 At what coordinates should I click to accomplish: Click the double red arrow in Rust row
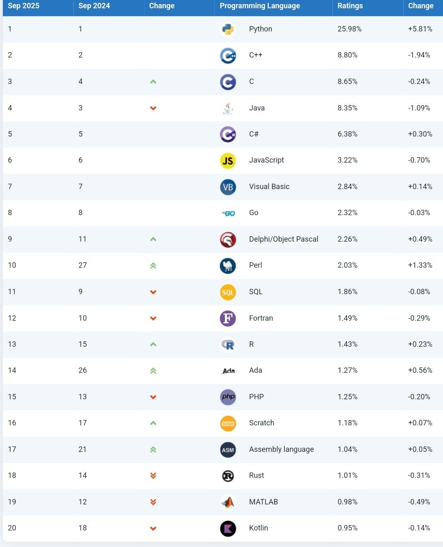(153, 476)
